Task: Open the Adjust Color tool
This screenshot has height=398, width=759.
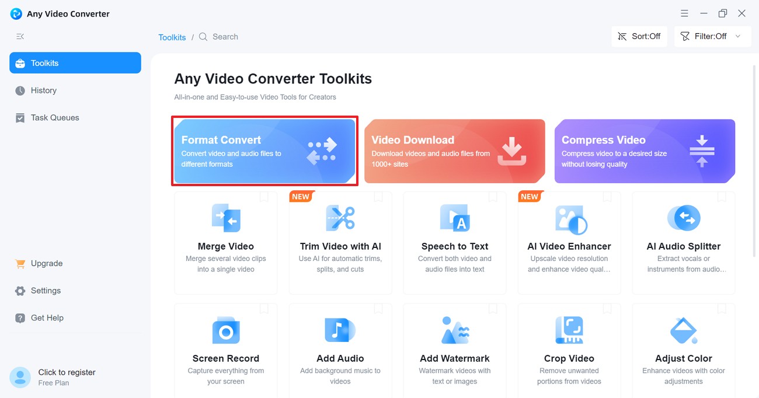Action: 683,350
